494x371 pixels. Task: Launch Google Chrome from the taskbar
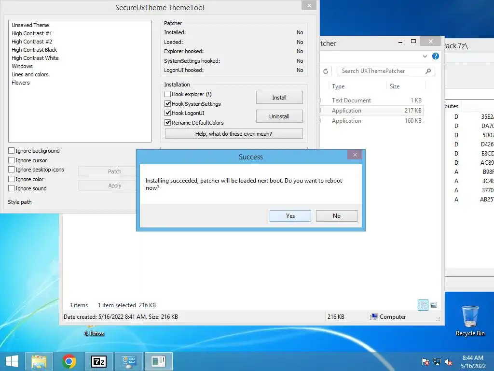coord(69,361)
